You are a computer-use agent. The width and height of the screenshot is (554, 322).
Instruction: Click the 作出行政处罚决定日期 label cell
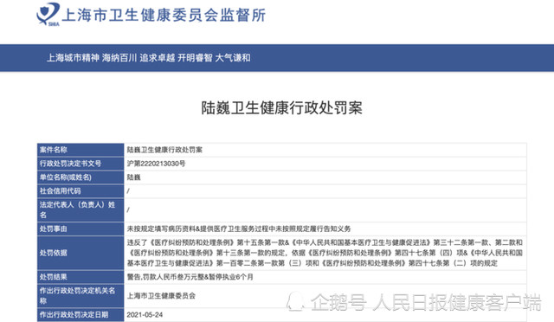click(x=81, y=314)
